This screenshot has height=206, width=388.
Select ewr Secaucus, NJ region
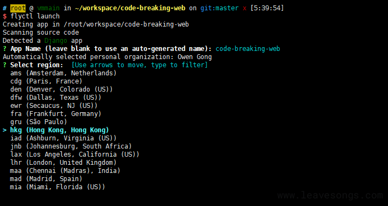point(54,106)
